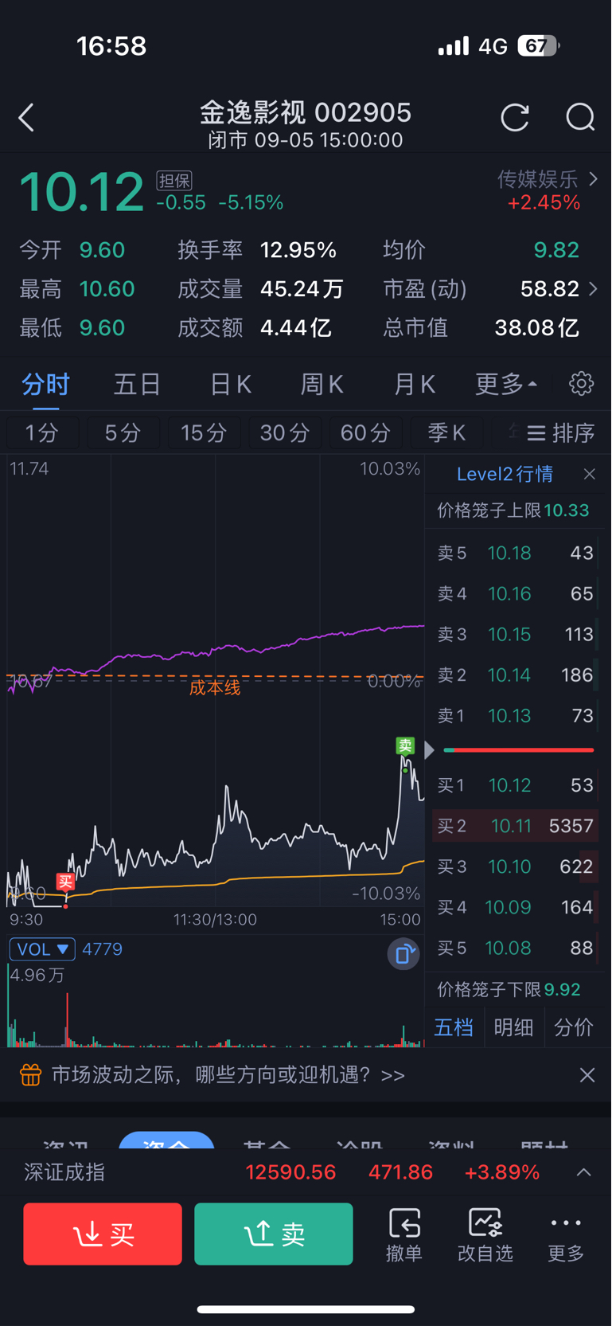This screenshot has width=612, height=1326.
Task: Open the gift promotion icon
Action: click(30, 1075)
